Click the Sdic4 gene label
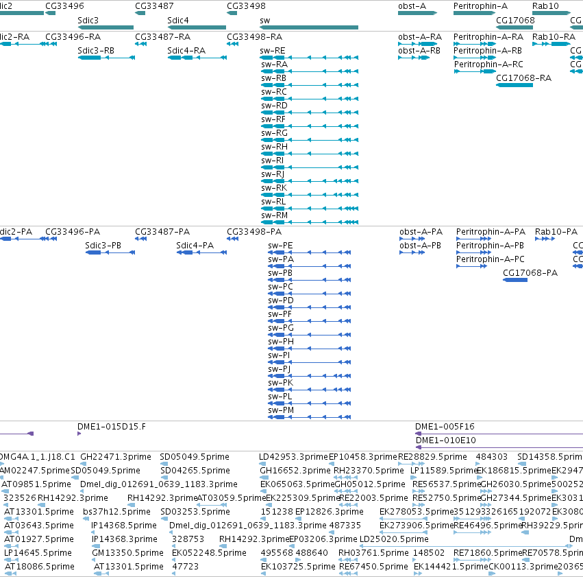The height and width of the screenshot is (577, 583). (177, 21)
